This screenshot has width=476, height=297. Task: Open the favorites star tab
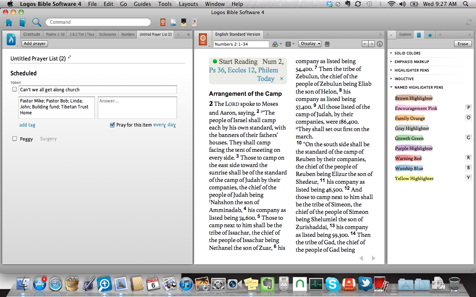[x=430, y=35]
